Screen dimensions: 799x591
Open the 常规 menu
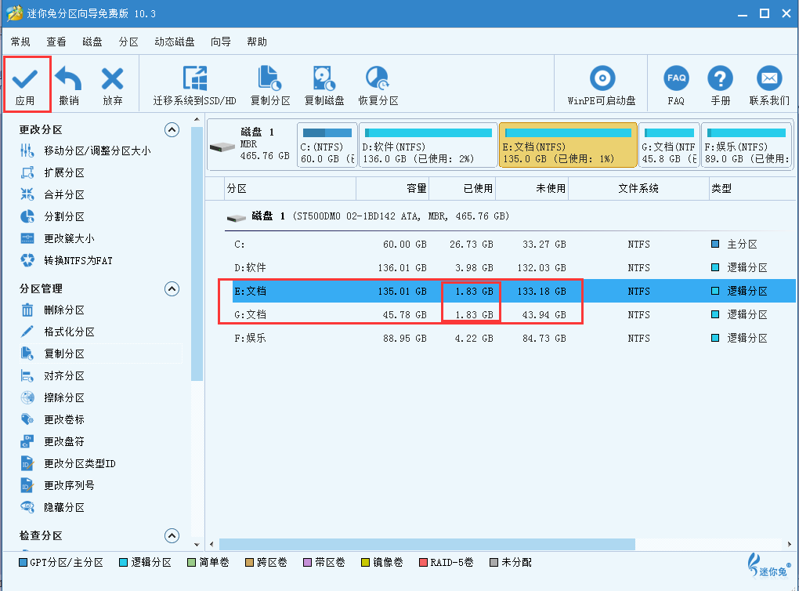(x=20, y=42)
